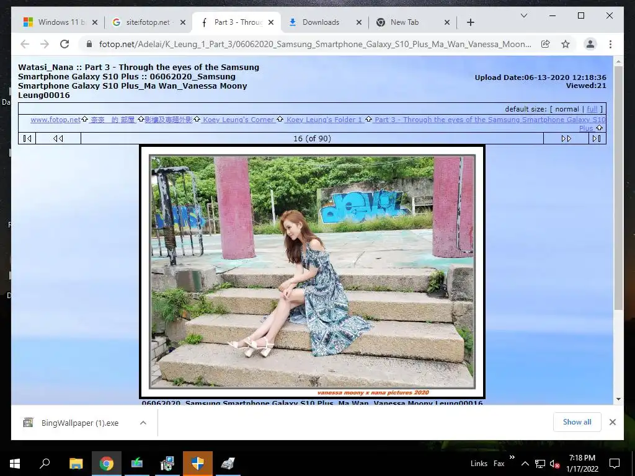The image size is (635, 476).
Task: Open Koey Leung's Folder 1 link
Action: coord(324,120)
